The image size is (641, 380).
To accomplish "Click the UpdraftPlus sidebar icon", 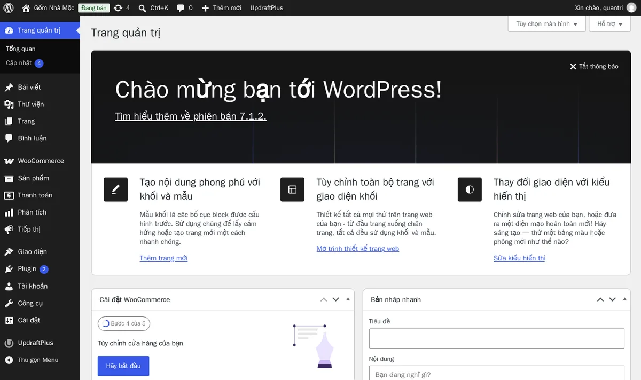I will (x=9, y=343).
